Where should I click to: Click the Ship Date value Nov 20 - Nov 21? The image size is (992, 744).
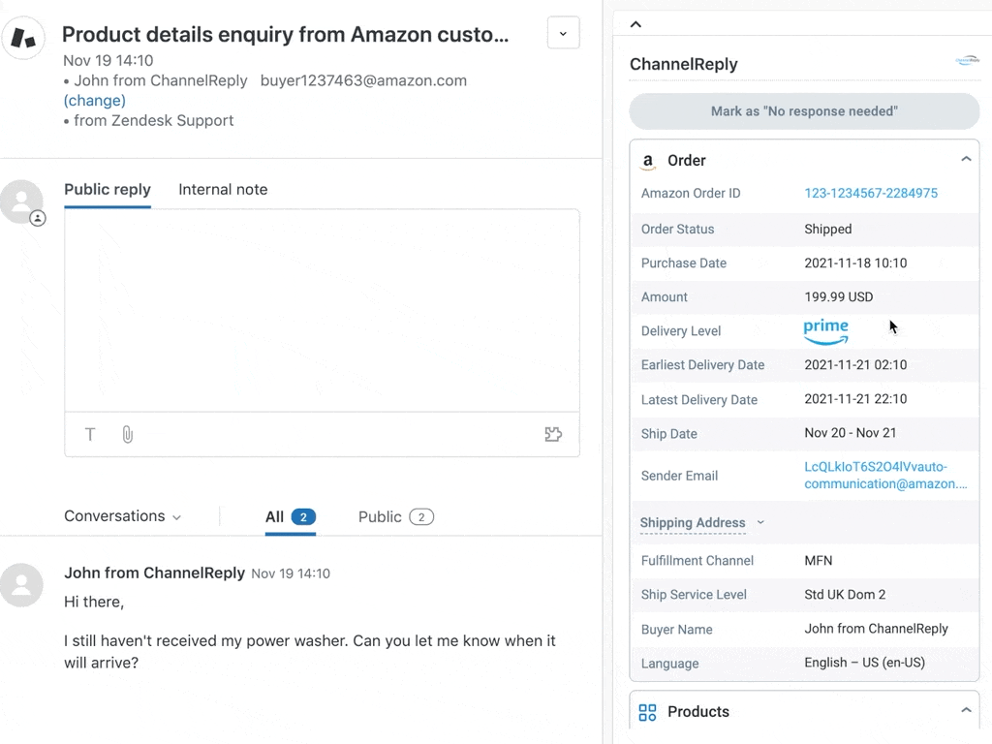(x=851, y=433)
